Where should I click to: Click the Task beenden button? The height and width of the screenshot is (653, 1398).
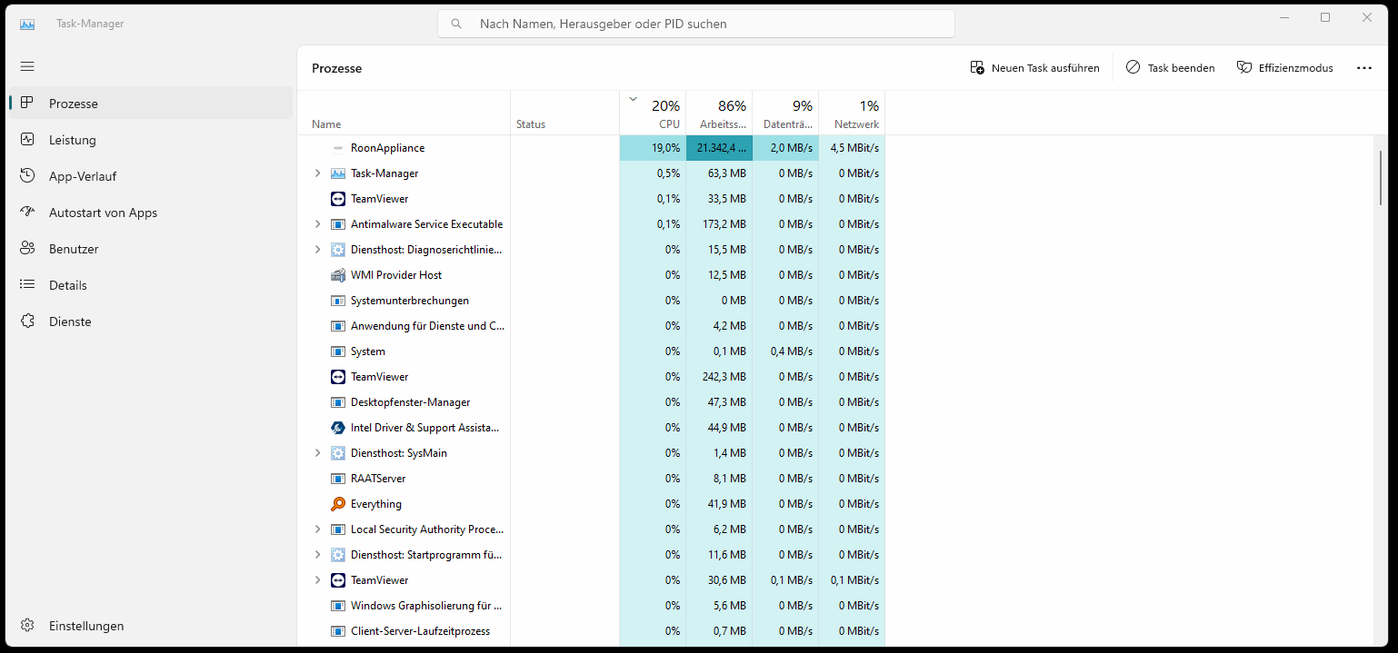1171,67
